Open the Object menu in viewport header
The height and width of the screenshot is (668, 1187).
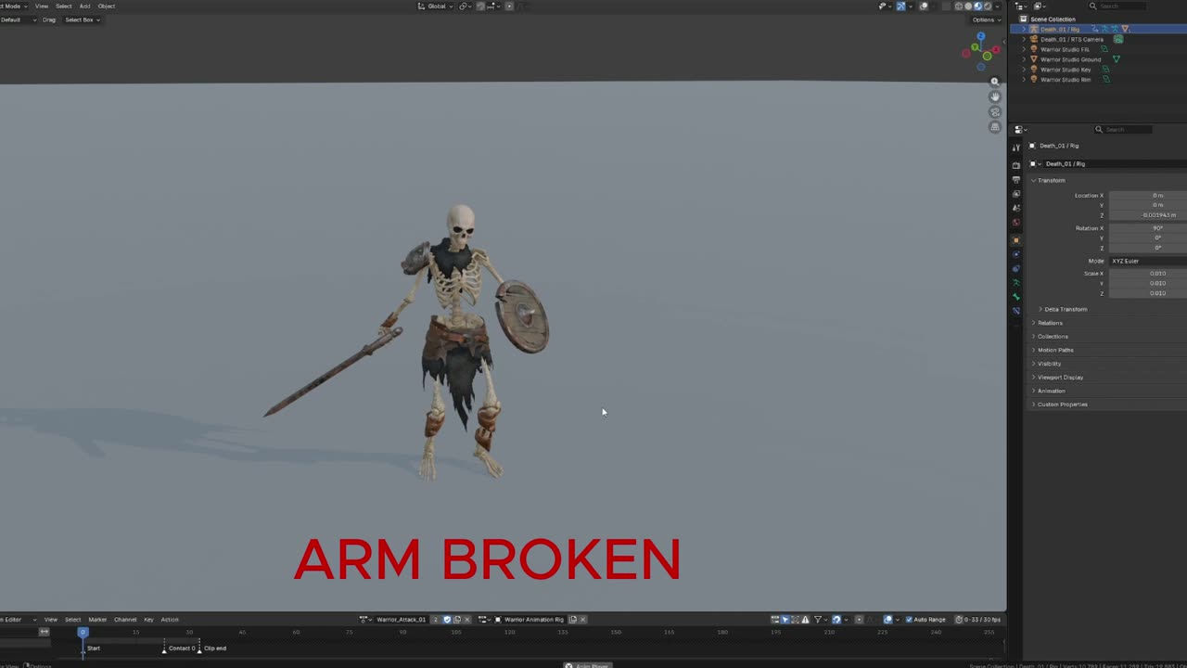pyautogui.click(x=107, y=6)
